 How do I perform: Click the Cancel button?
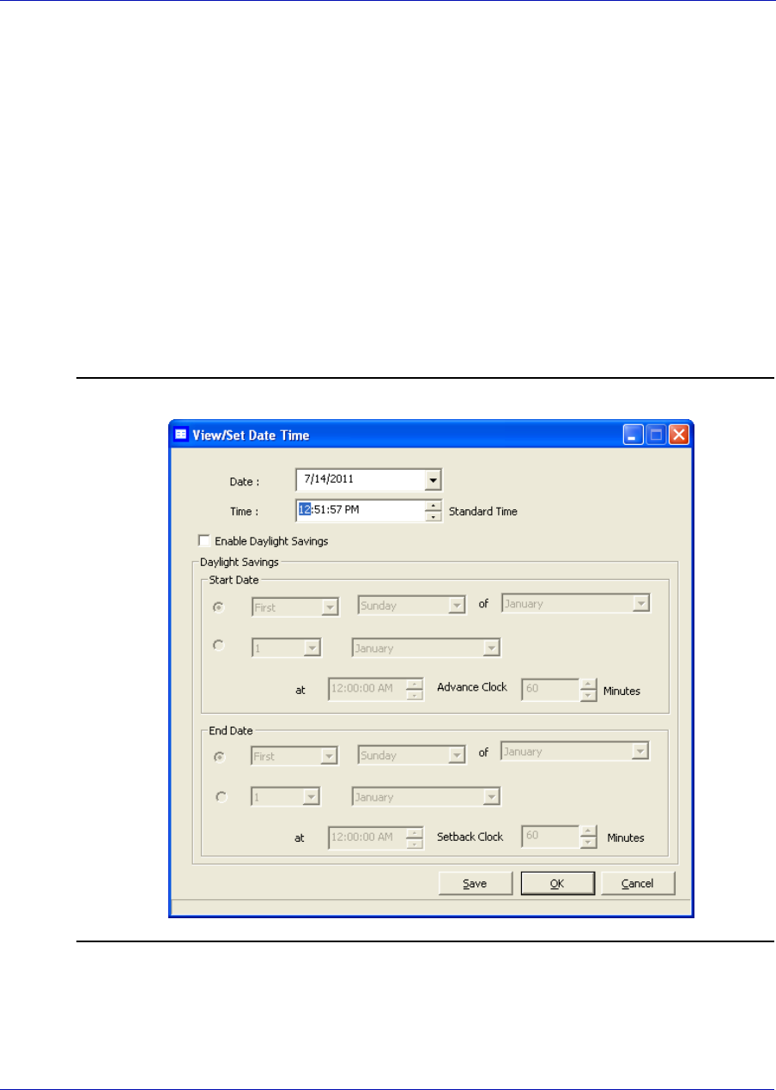tap(638, 883)
